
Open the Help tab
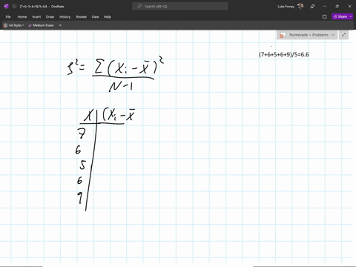pyautogui.click(x=108, y=17)
